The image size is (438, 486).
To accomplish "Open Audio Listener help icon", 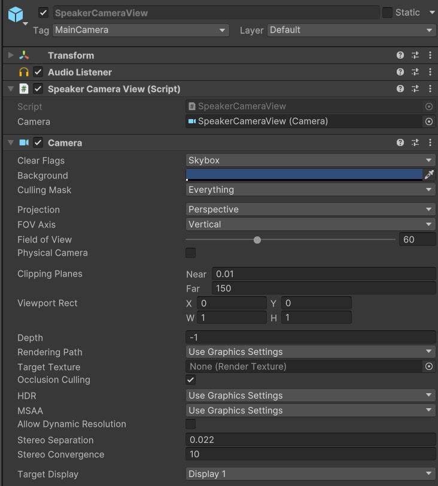I will (x=400, y=72).
